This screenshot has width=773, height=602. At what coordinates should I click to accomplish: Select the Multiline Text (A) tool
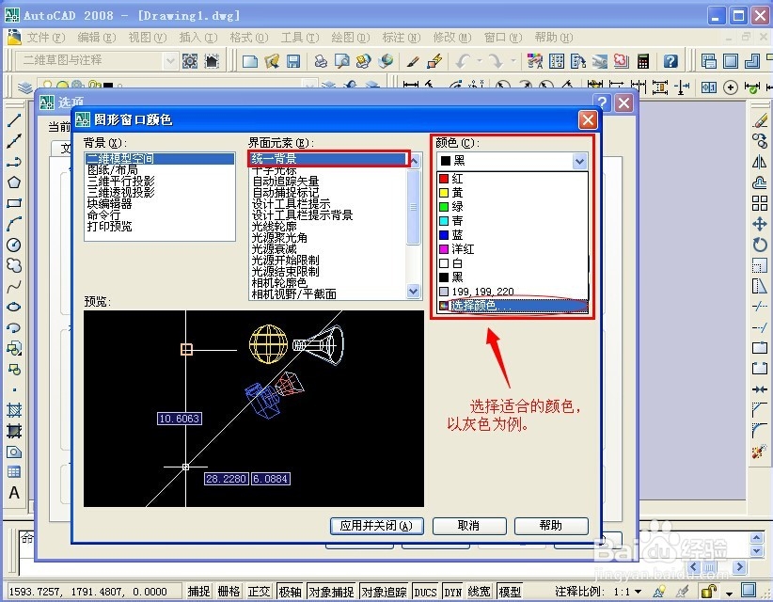pyautogui.click(x=14, y=493)
